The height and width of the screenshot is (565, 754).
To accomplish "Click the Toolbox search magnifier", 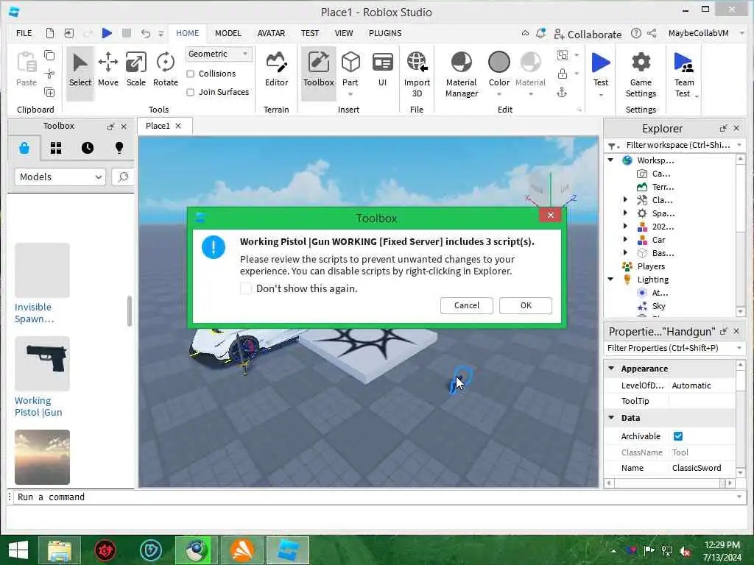I will pyautogui.click(x=123, y=177).
